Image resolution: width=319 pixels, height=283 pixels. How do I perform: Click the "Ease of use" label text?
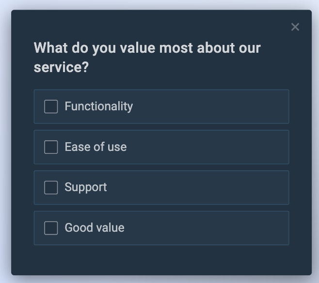96,147
